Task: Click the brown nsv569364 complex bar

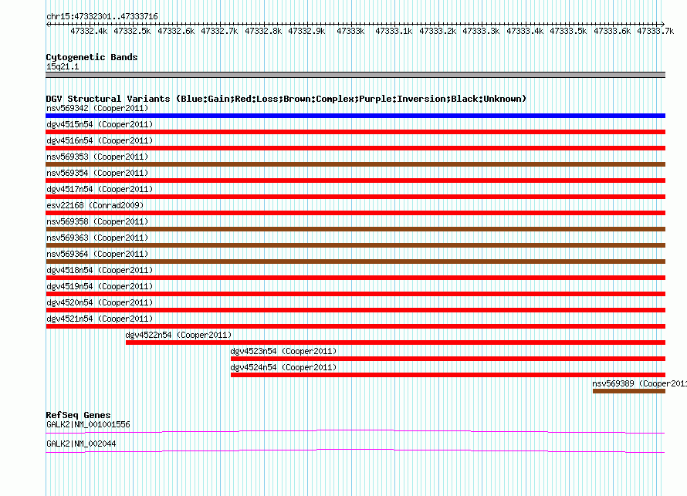Action: 355,261
